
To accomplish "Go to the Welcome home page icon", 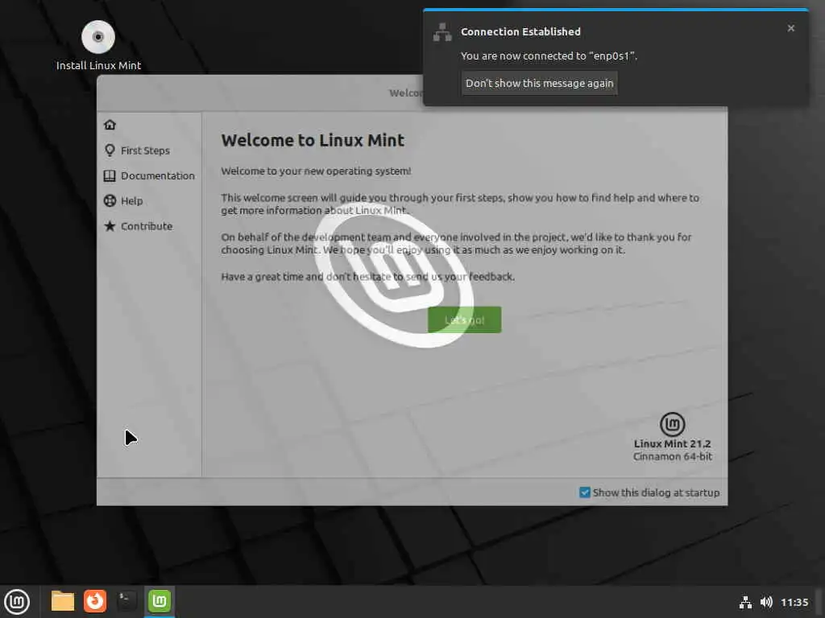I will pyautogui.click(x=110, y=125).
